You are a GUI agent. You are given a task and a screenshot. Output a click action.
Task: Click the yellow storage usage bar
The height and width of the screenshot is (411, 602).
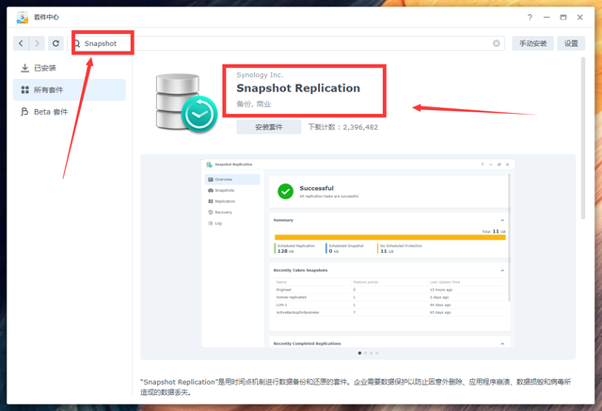click(x=390, y=238)
